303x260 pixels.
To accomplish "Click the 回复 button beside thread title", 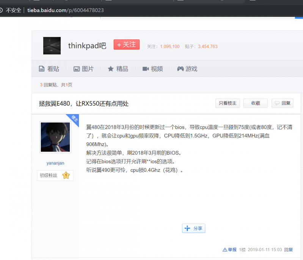I will tap(283, 103).
